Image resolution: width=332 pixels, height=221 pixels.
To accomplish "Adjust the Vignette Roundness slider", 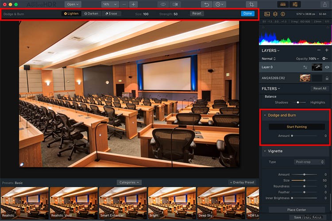I will [x=304, y=187].
